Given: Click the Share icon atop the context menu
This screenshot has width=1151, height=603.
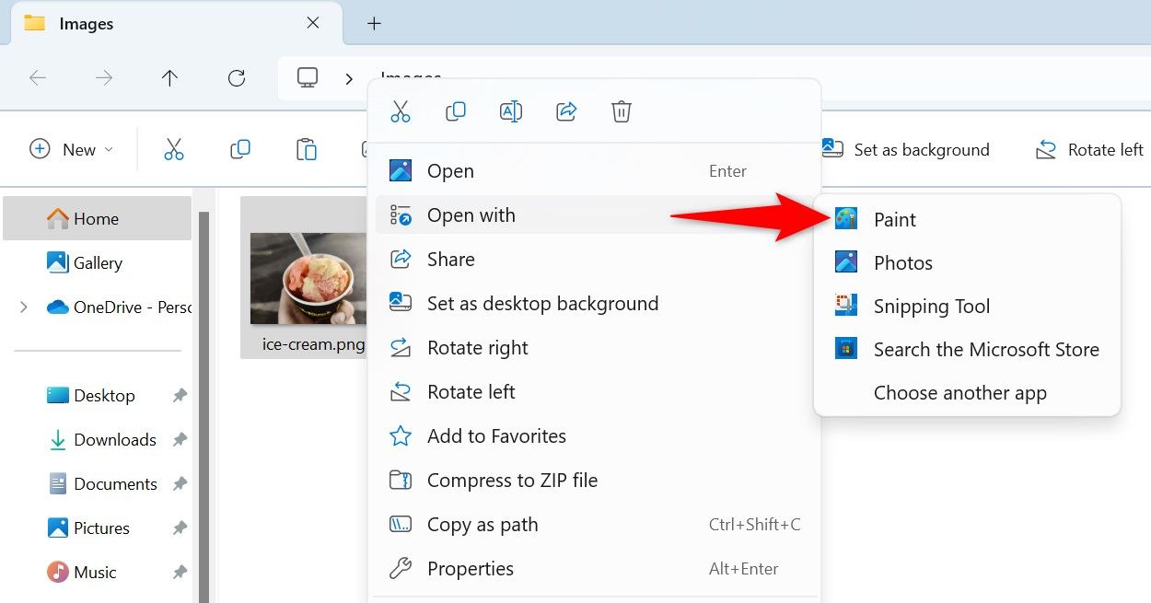Looking at the screenshot, I should 566,112.
